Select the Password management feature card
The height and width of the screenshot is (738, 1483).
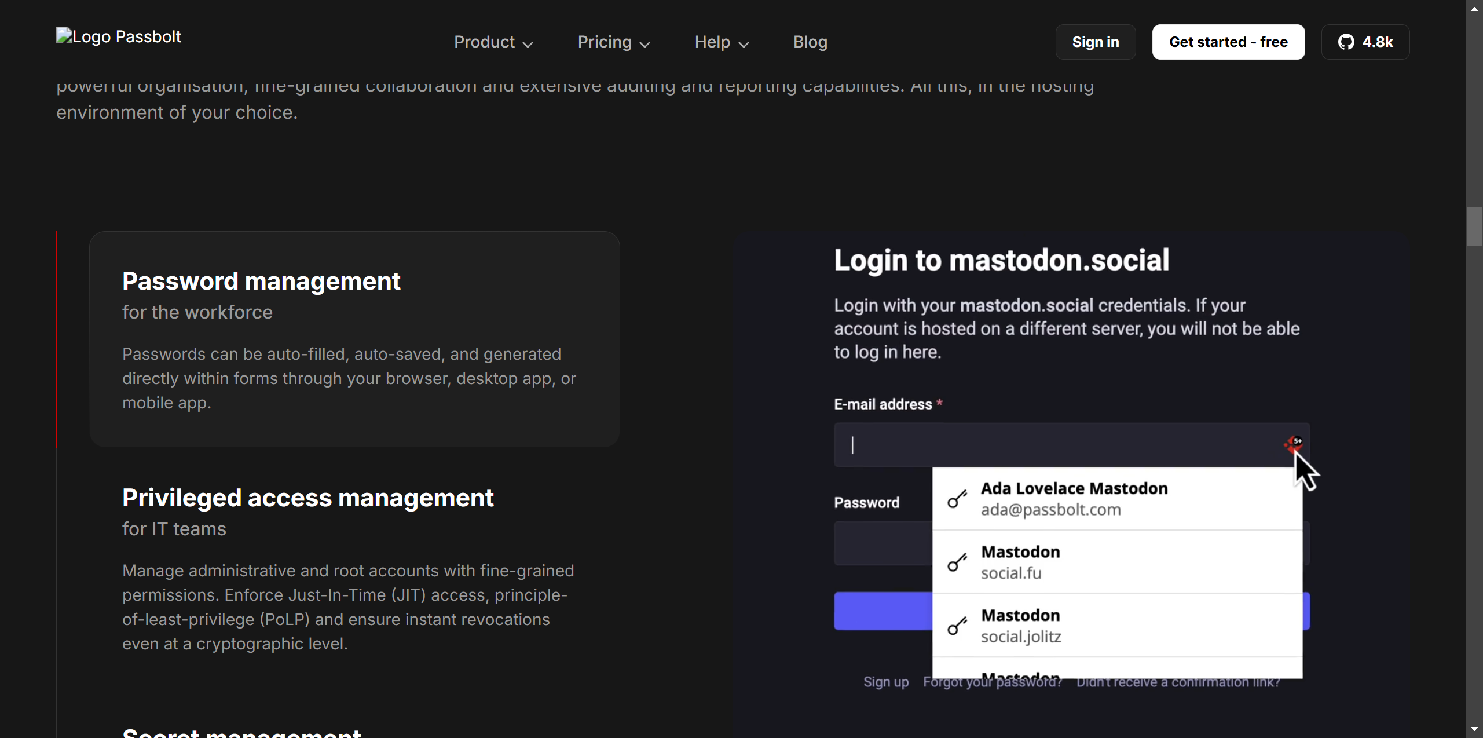click(354, 339)
